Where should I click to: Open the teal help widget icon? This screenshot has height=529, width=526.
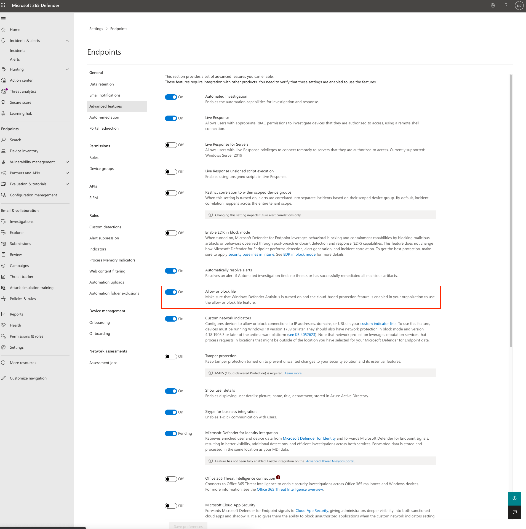(x=514, y=498)
